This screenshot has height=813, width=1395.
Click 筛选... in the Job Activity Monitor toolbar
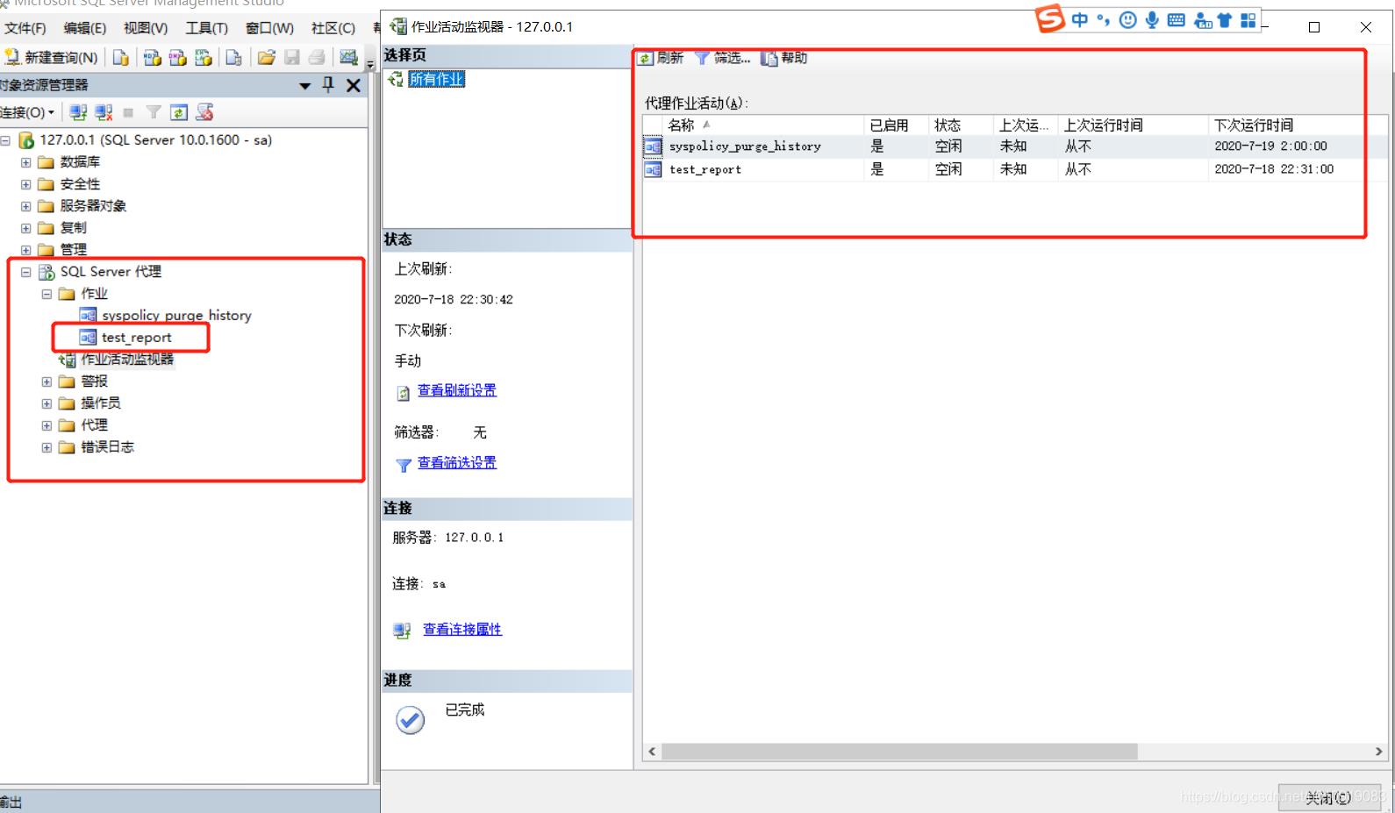(723, 58)
